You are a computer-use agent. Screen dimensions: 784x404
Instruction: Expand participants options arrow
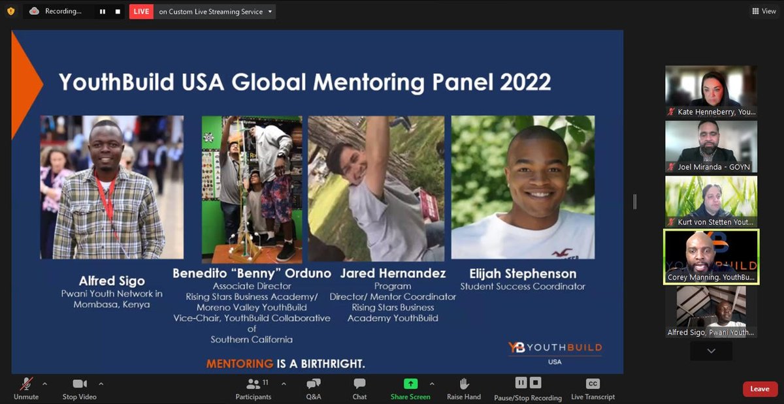coord(284,384)
